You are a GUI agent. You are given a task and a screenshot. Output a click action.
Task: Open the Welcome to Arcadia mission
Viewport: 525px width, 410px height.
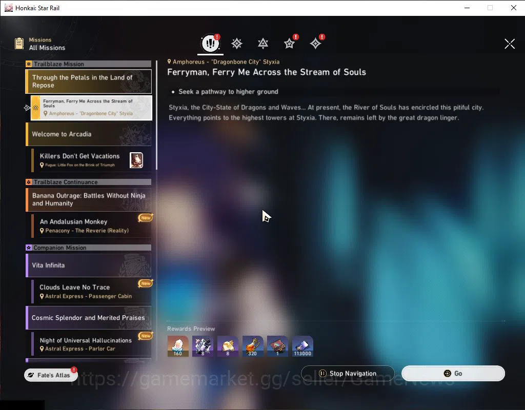point(89,134)
